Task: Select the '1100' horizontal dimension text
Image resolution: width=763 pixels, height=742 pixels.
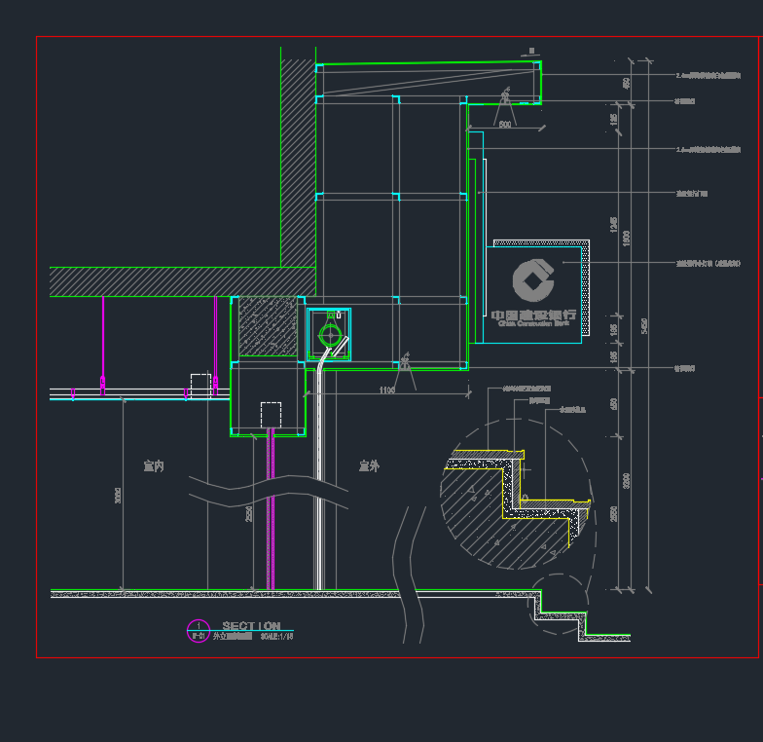Action: tap(387, 390)
